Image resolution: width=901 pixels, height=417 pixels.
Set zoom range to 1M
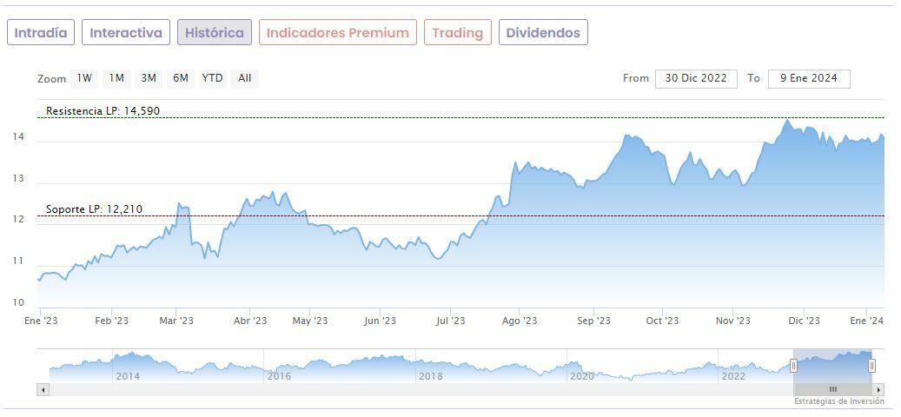(x=116, y=78)
